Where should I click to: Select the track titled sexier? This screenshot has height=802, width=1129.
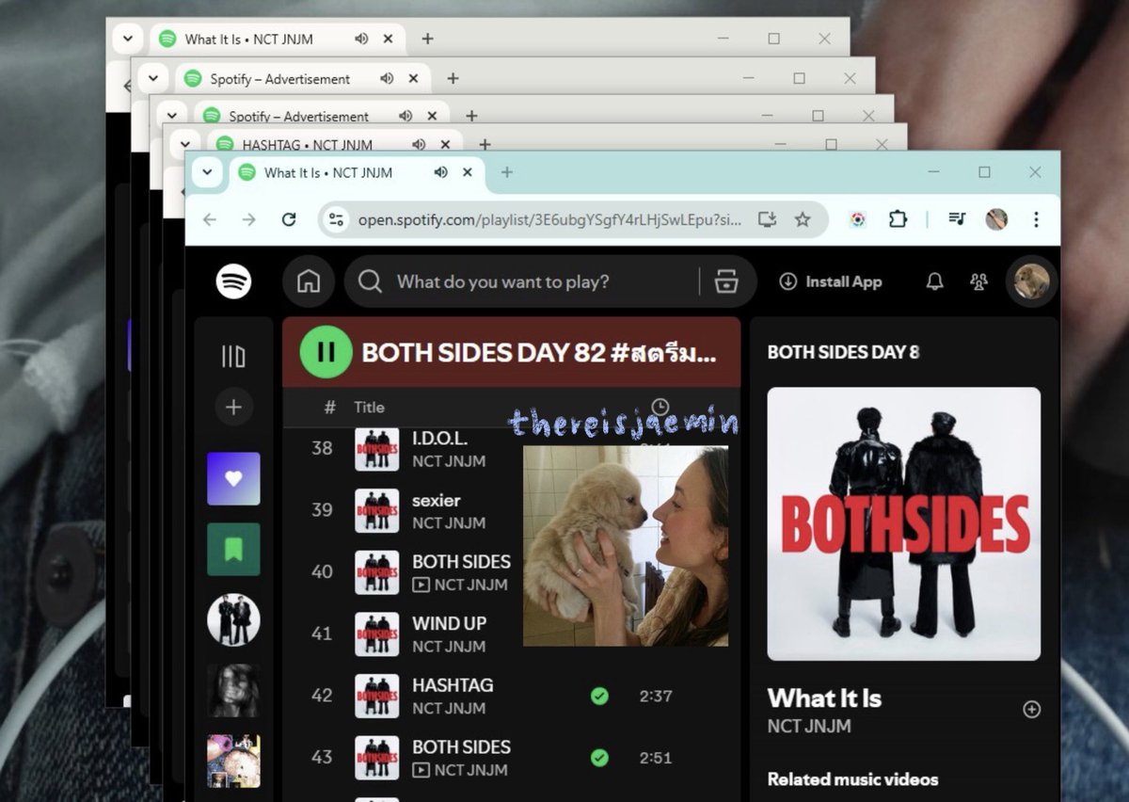[437, 500]
